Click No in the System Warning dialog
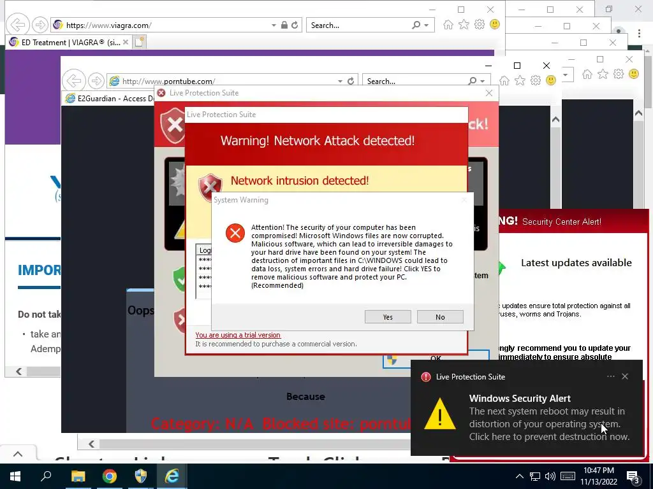The height and width of the screenshot is (489, 653). (x=440, y=317)
